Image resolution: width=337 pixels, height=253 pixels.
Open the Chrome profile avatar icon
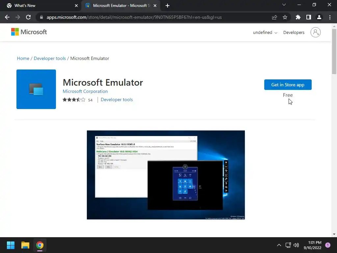pos(319,17)
